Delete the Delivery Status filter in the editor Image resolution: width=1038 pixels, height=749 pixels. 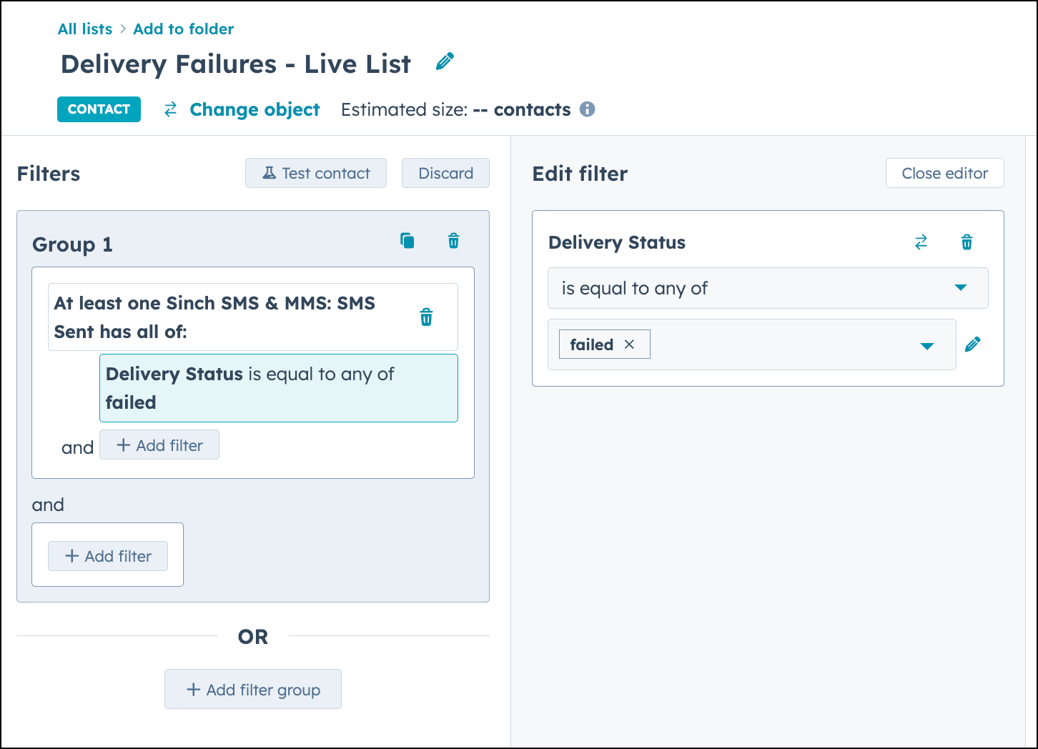point(967,242)
